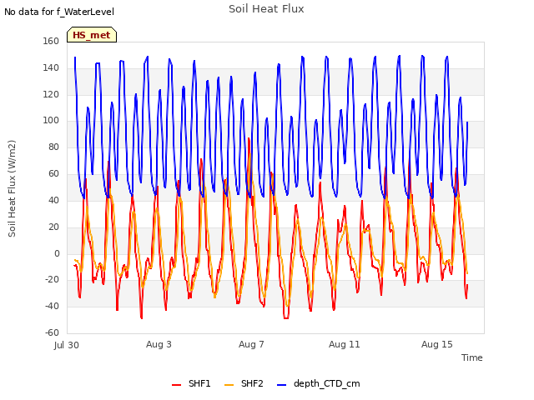Toggle the SHF2 legend entry
This screenshot has height=400, width=534.
(x=244, y=383)
